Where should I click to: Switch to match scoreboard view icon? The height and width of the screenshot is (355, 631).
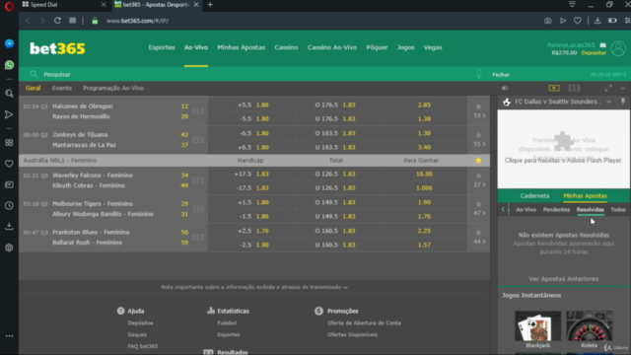click(x=574, y=88)
